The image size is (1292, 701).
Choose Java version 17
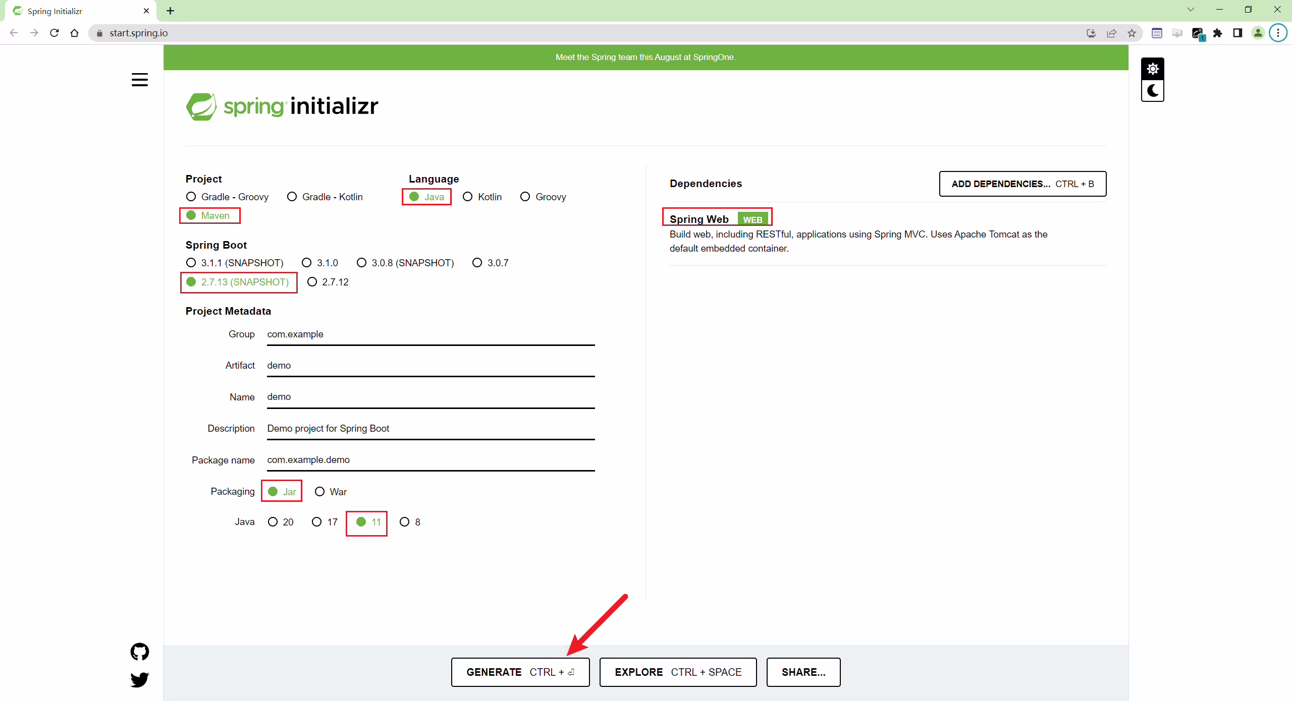pos(325,522)
